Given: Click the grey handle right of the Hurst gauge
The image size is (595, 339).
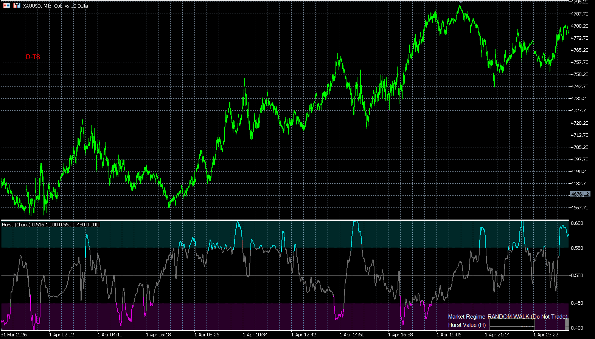Looking at the screenshot, I should pyautogui.click(x=567, y=324).
